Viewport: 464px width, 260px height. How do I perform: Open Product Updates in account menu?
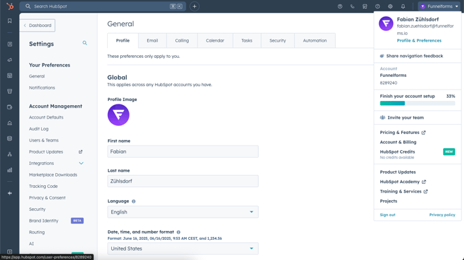coord(398,172)
